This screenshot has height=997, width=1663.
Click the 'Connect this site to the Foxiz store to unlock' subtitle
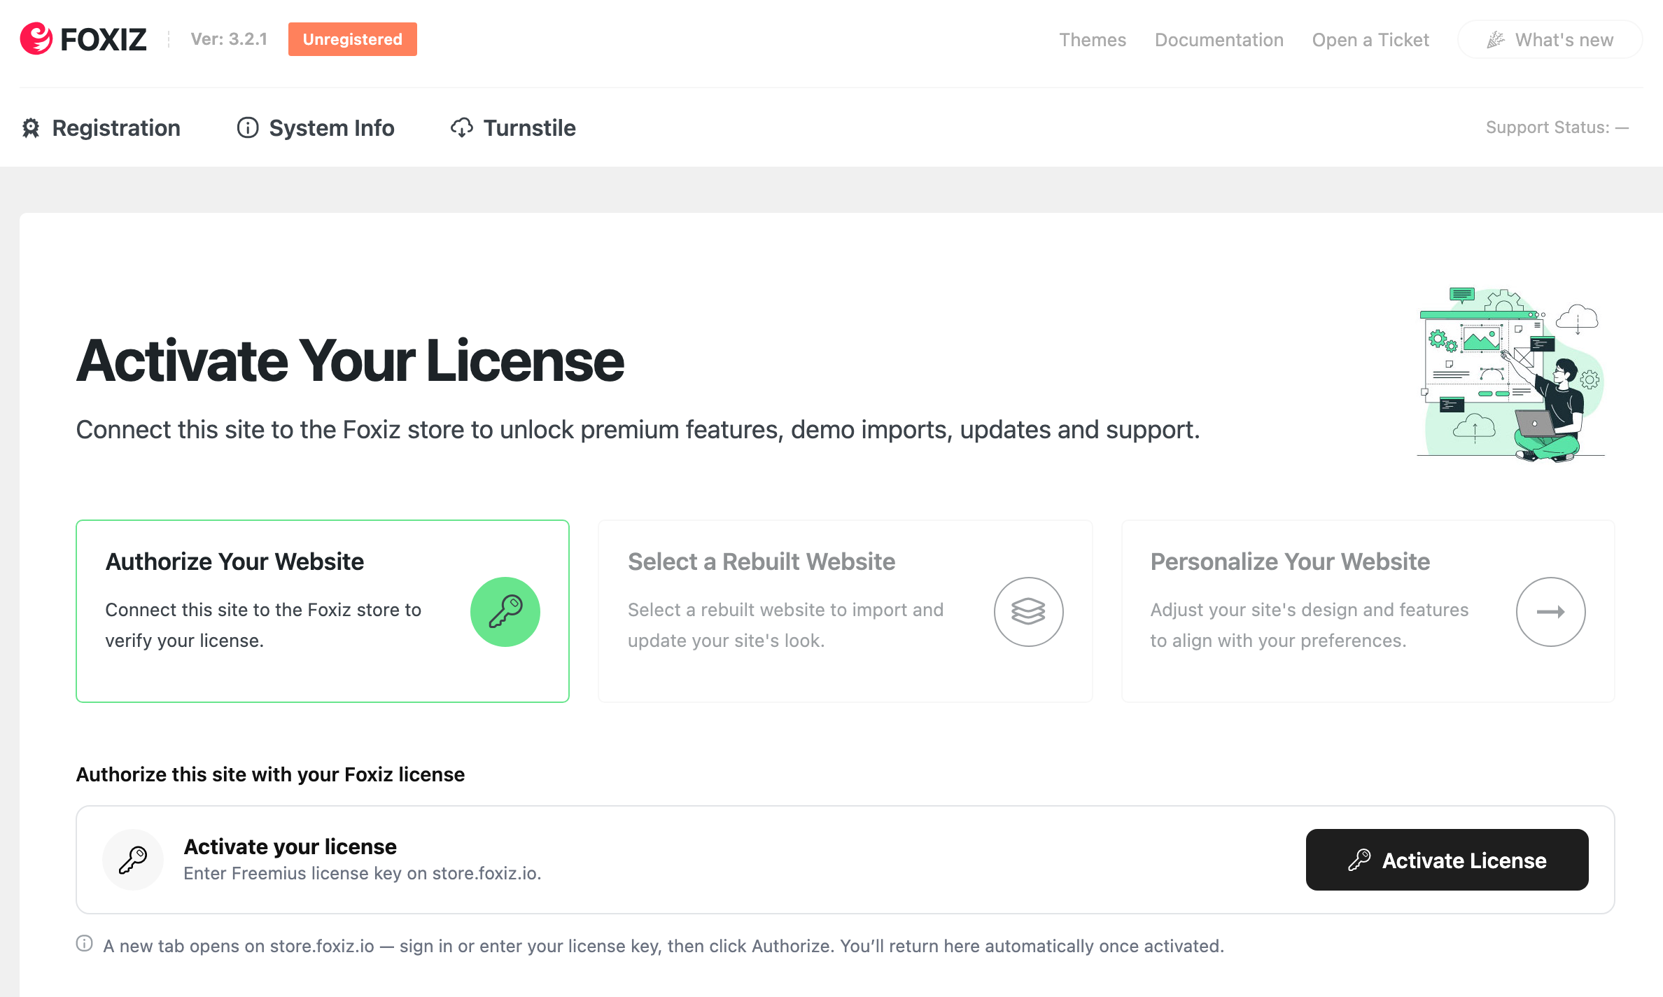(x=638, y=430)
